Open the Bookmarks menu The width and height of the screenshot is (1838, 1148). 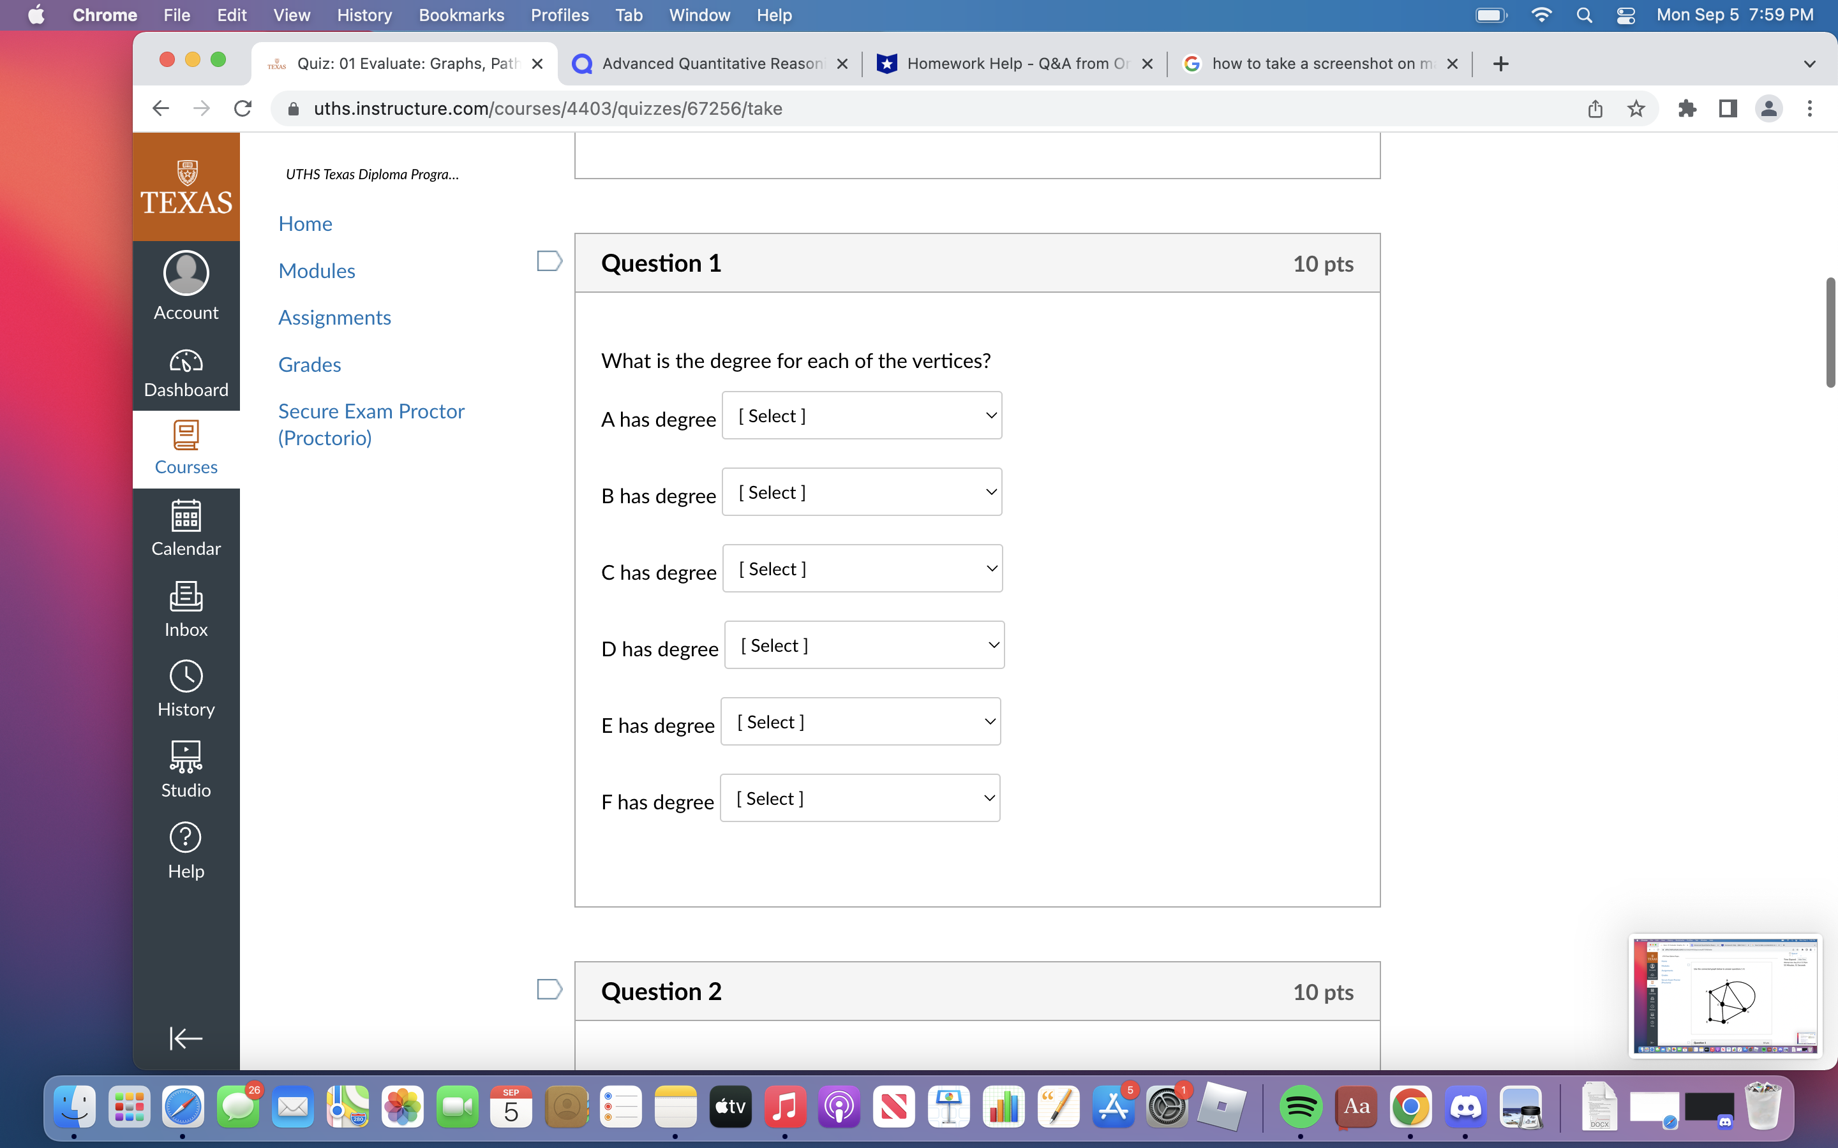[461, 15]
